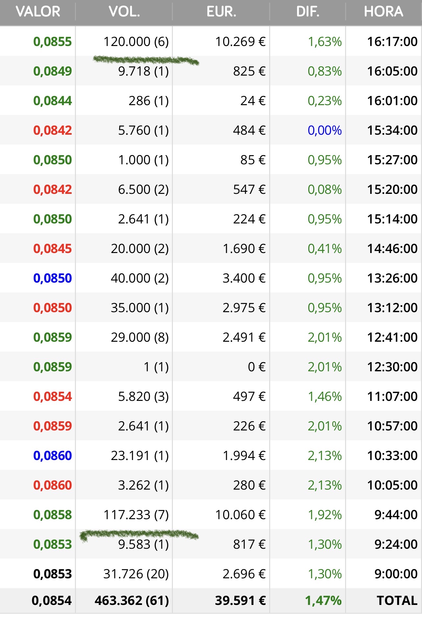Select the 16:17:00 time entry

click(392, 42)
